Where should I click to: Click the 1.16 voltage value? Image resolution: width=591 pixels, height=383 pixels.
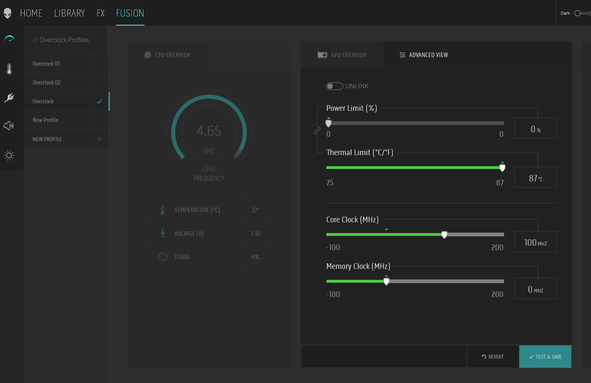click(x=256, y=234)
